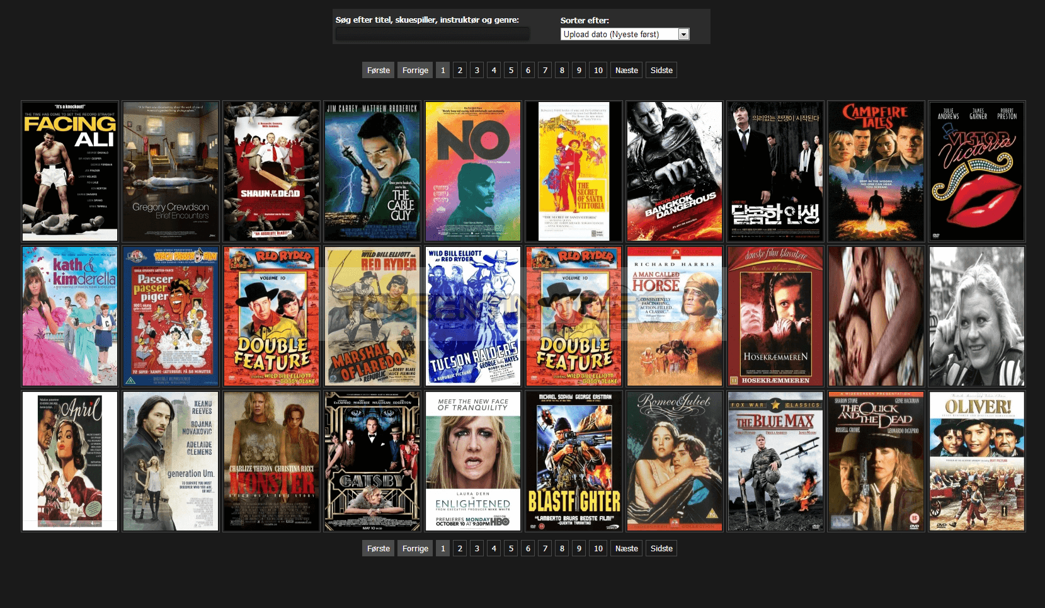The image size is (1045, 608).
Task: Click 'Næste' above the poster grid
Action: 627,70
